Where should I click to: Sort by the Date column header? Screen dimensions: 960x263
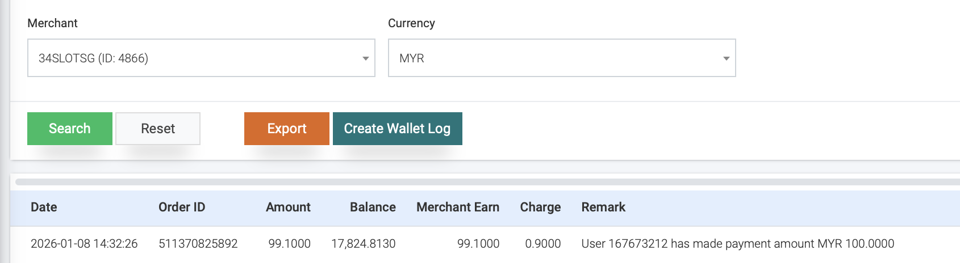44,207
